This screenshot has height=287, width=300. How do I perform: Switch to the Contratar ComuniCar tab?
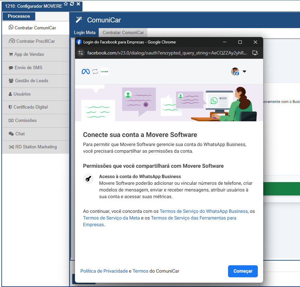[x=123, y=32]
